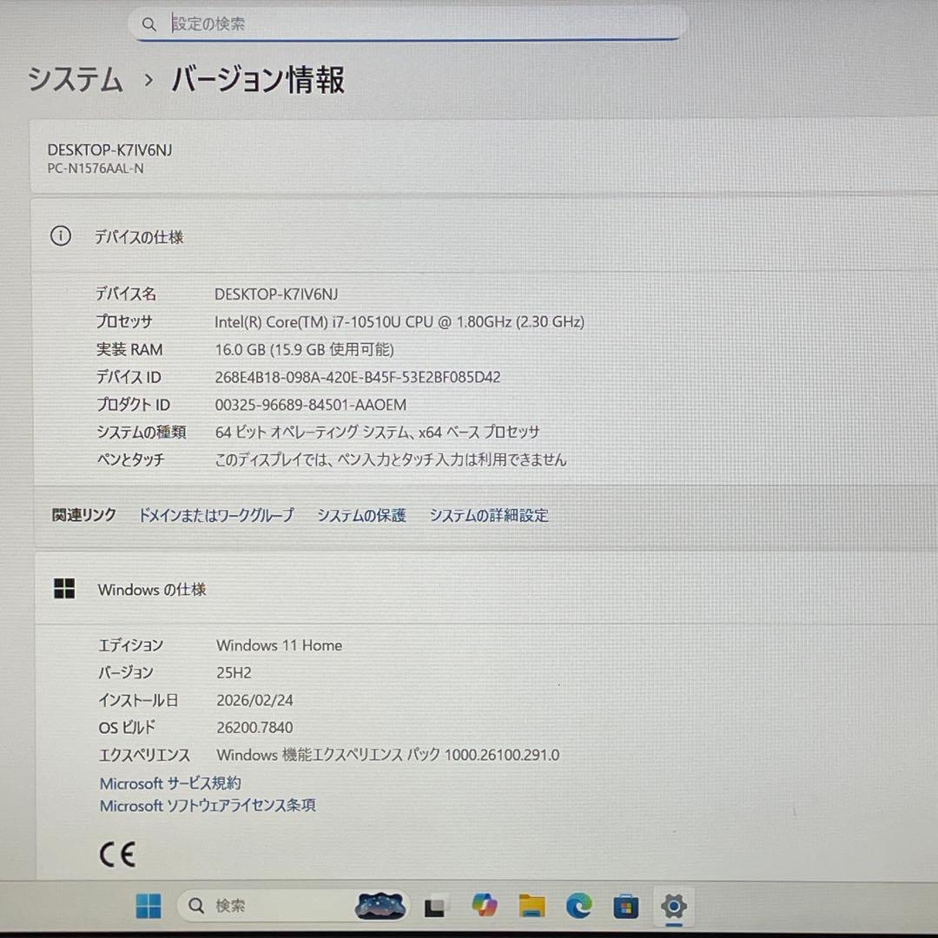
Task: Select the ペンとタッチ value text
Action: coord(391,459)
